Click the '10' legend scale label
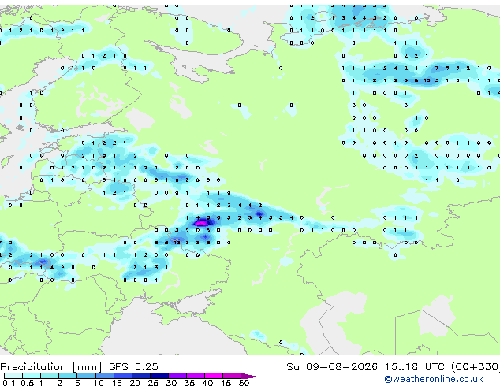The image size is (500, 386). coord(99,383)
